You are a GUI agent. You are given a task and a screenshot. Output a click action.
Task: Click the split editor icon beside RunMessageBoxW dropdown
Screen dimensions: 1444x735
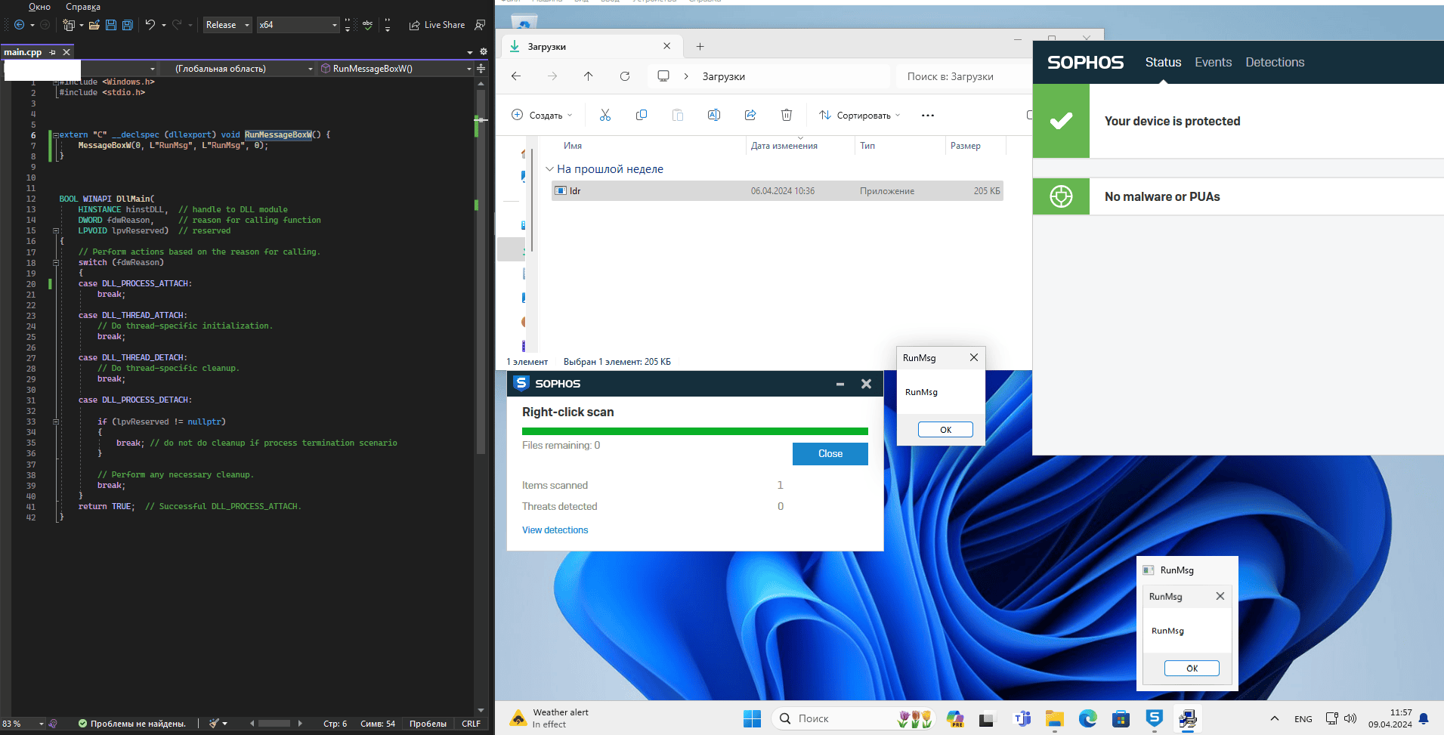481,69
